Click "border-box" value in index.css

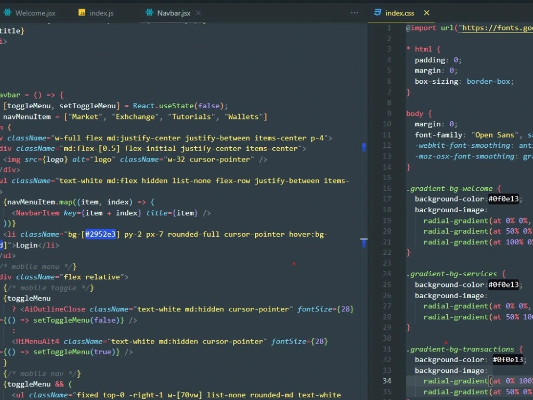click(488, 81)
